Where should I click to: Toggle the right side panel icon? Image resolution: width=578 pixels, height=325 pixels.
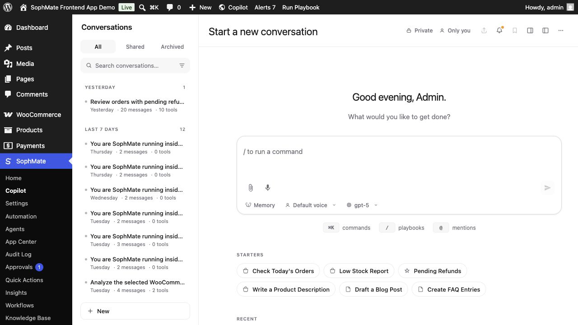(x=530, y=30)
